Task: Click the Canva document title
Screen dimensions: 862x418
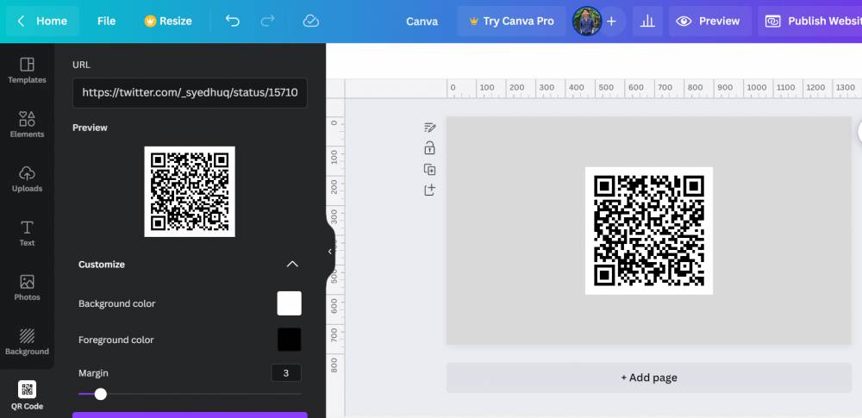Action: [422, 22]
